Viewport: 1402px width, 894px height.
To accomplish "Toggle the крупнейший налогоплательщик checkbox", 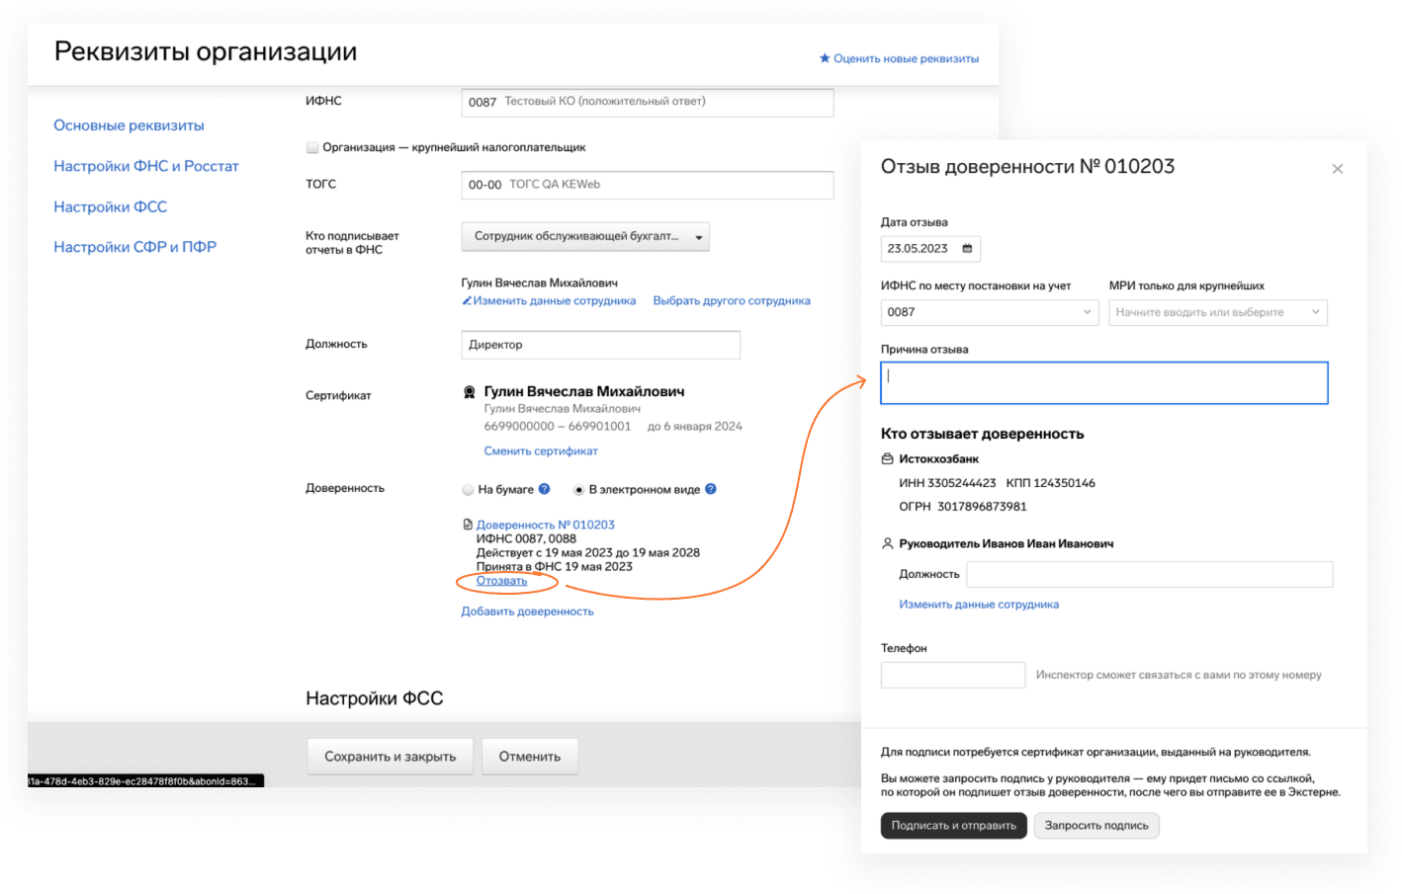I will coord(312,147).
